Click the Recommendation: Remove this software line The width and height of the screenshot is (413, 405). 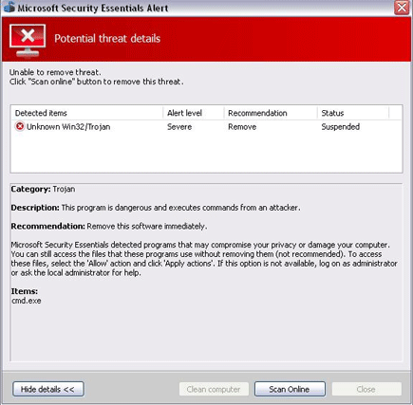pos(109,227)
